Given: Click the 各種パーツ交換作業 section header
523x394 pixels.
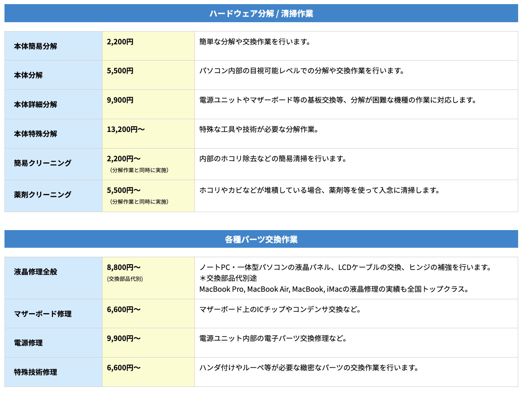Looking at the screenshot, I should click(x=261, y=239).
